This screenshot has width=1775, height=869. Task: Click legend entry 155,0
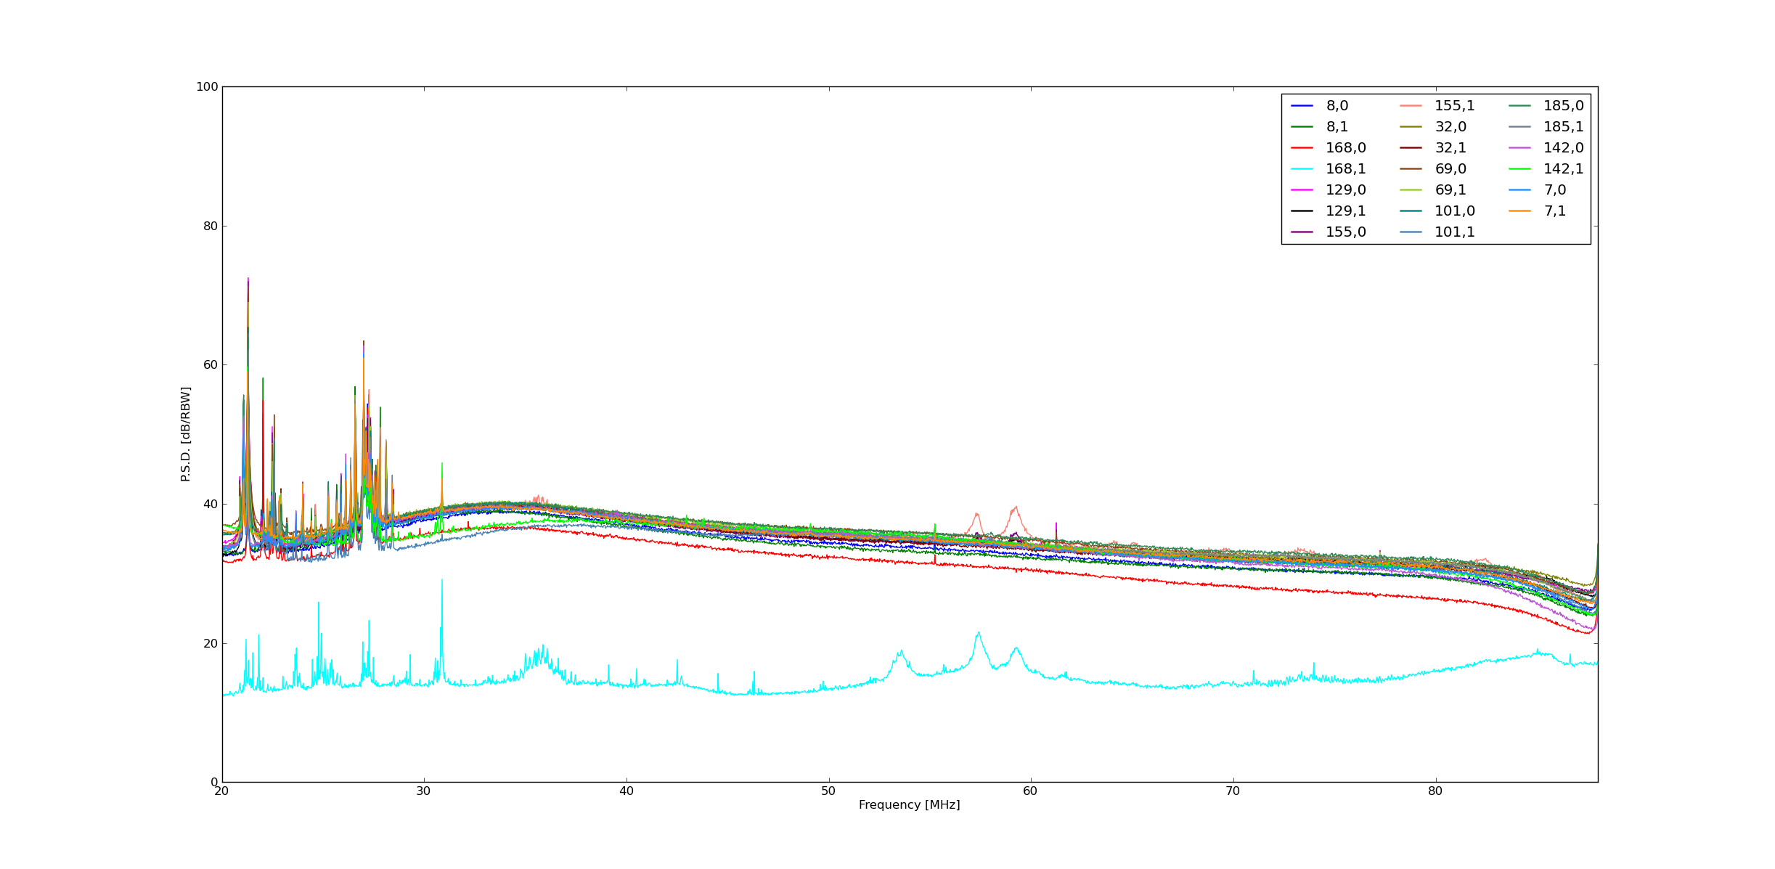[x=1328, y=232]
